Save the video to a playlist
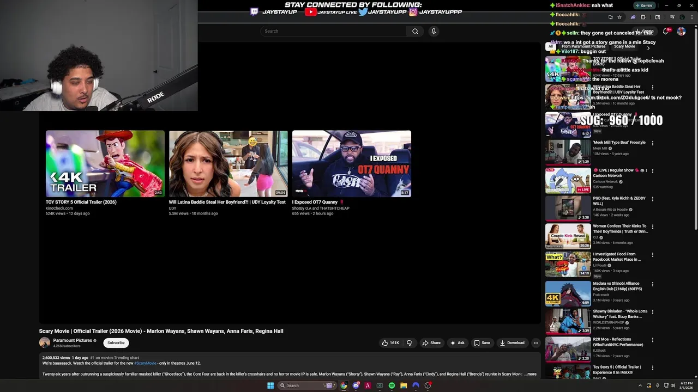This screenshot has width=698, height=392. (x=482, y=343)
